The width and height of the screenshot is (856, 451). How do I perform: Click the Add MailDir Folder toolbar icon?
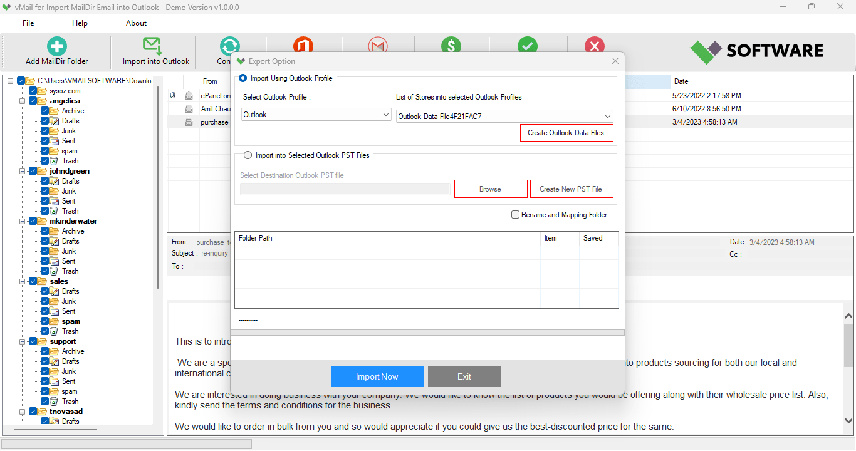coord(56,46)
